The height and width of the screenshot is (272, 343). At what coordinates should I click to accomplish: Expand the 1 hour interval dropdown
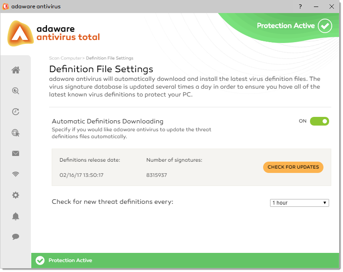point(300,203)
